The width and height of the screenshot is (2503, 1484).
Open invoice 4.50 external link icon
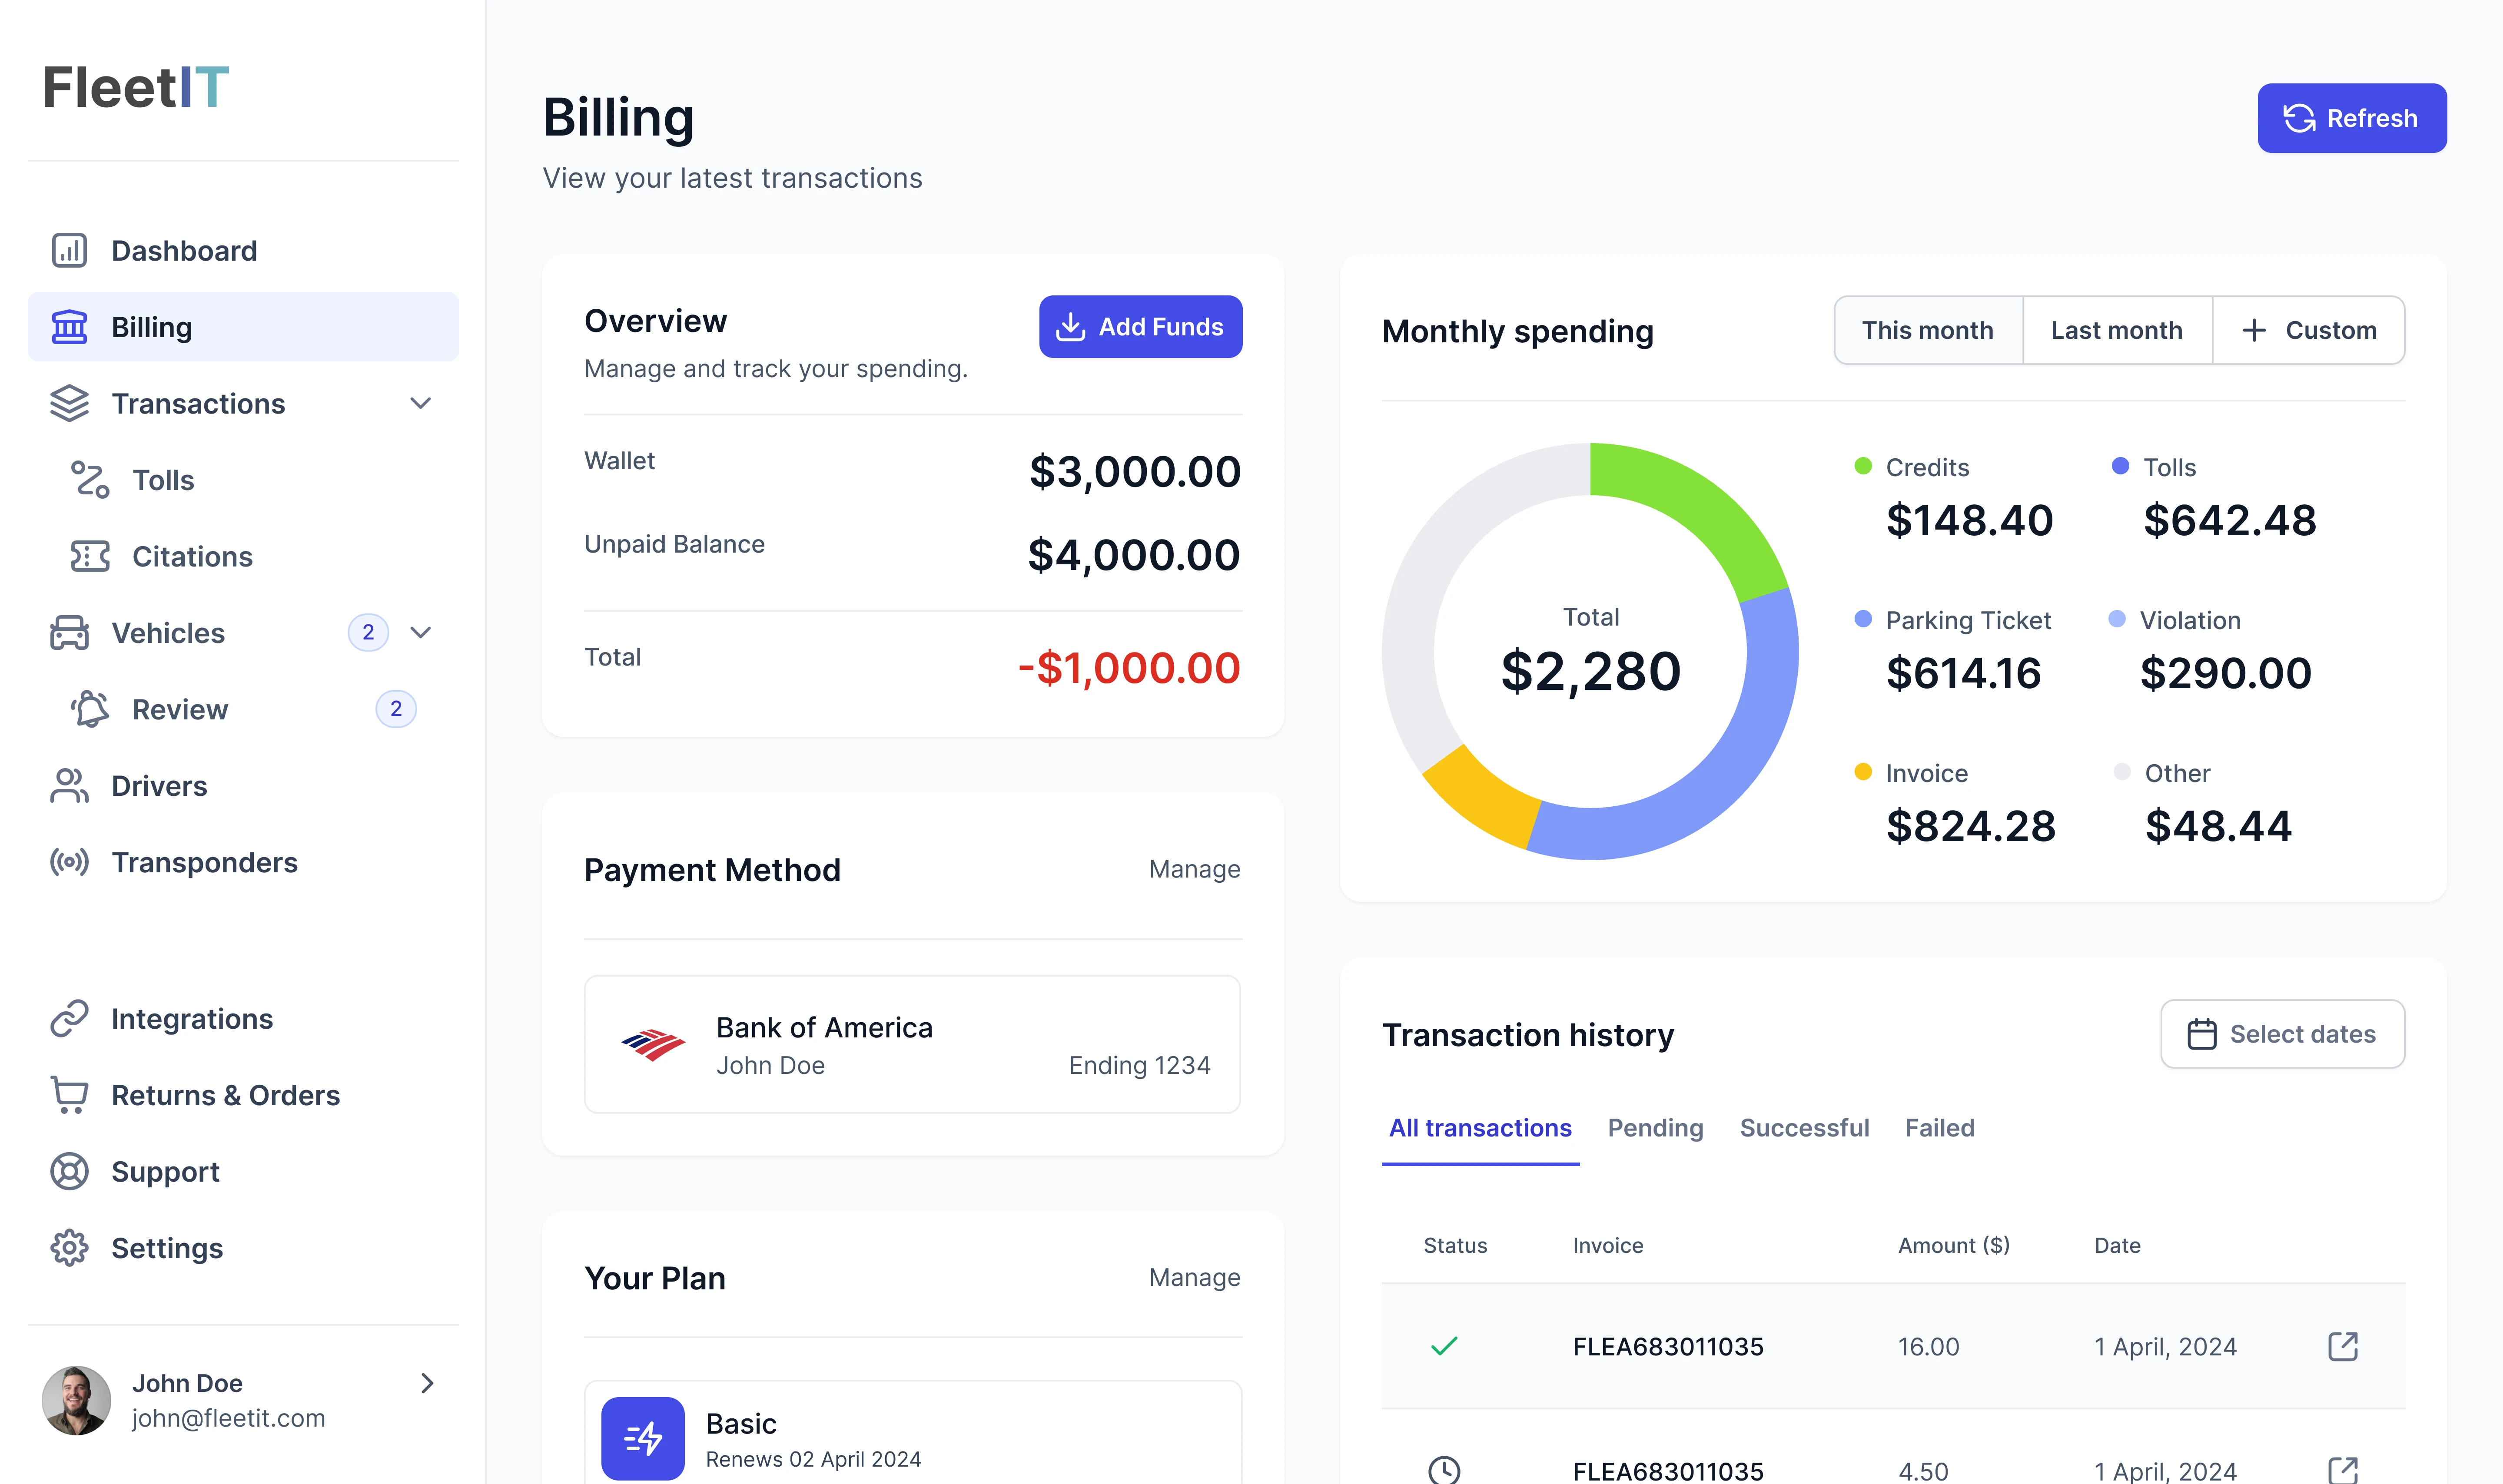tap(2343, 1470)
